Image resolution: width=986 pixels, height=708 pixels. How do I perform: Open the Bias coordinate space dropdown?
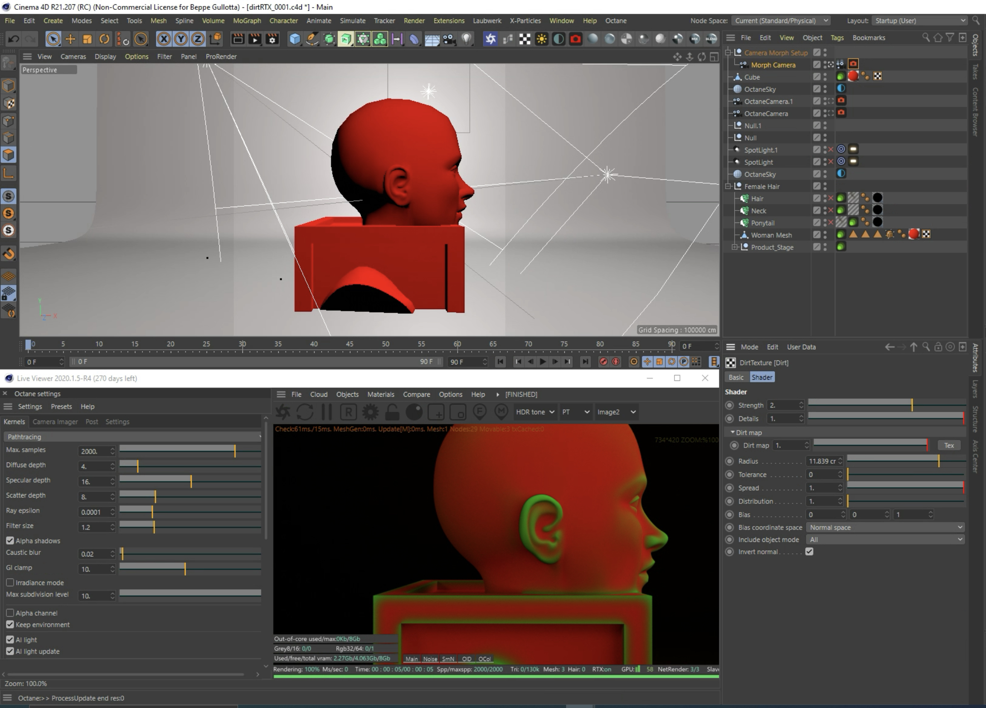pos(885,527)
